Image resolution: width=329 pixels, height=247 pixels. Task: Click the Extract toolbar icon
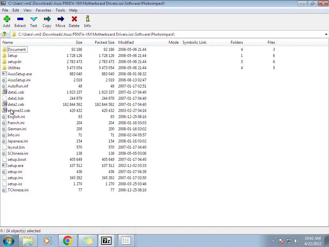point(20,19)
